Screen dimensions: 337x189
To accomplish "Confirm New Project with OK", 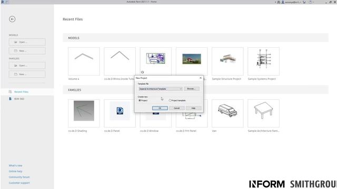I will 160,108.
